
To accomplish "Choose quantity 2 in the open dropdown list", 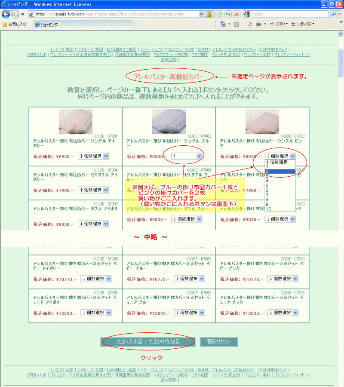I will pos(280,171).
